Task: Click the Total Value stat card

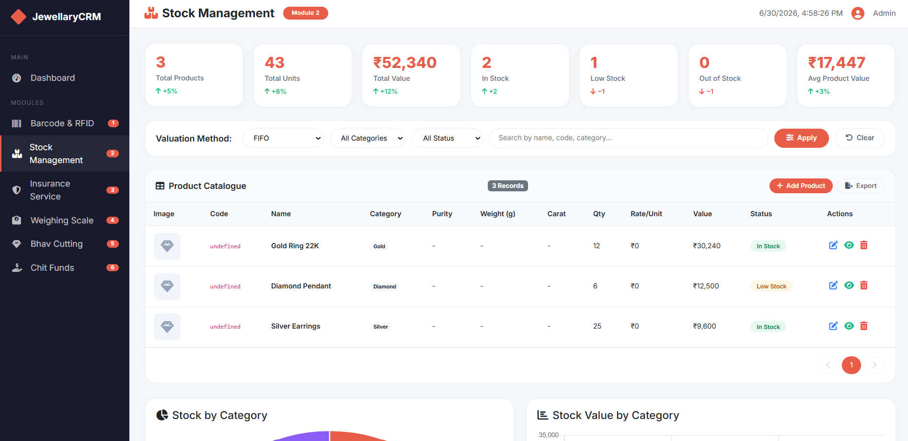Action: tap(411, 75)
